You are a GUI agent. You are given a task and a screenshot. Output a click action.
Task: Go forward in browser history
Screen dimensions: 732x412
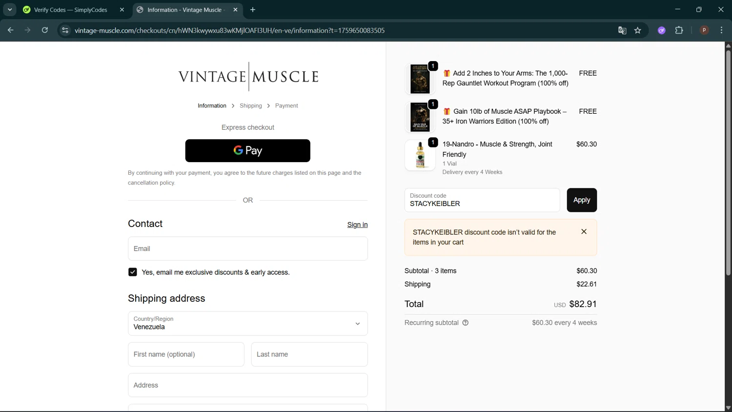point(28,30)
